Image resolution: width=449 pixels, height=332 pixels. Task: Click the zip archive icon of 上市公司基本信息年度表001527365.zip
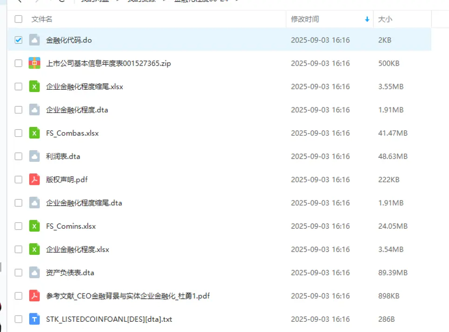35,63
